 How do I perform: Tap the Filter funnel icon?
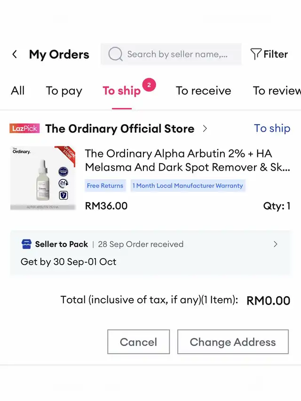pyautogui.click(x=255, y=55)
